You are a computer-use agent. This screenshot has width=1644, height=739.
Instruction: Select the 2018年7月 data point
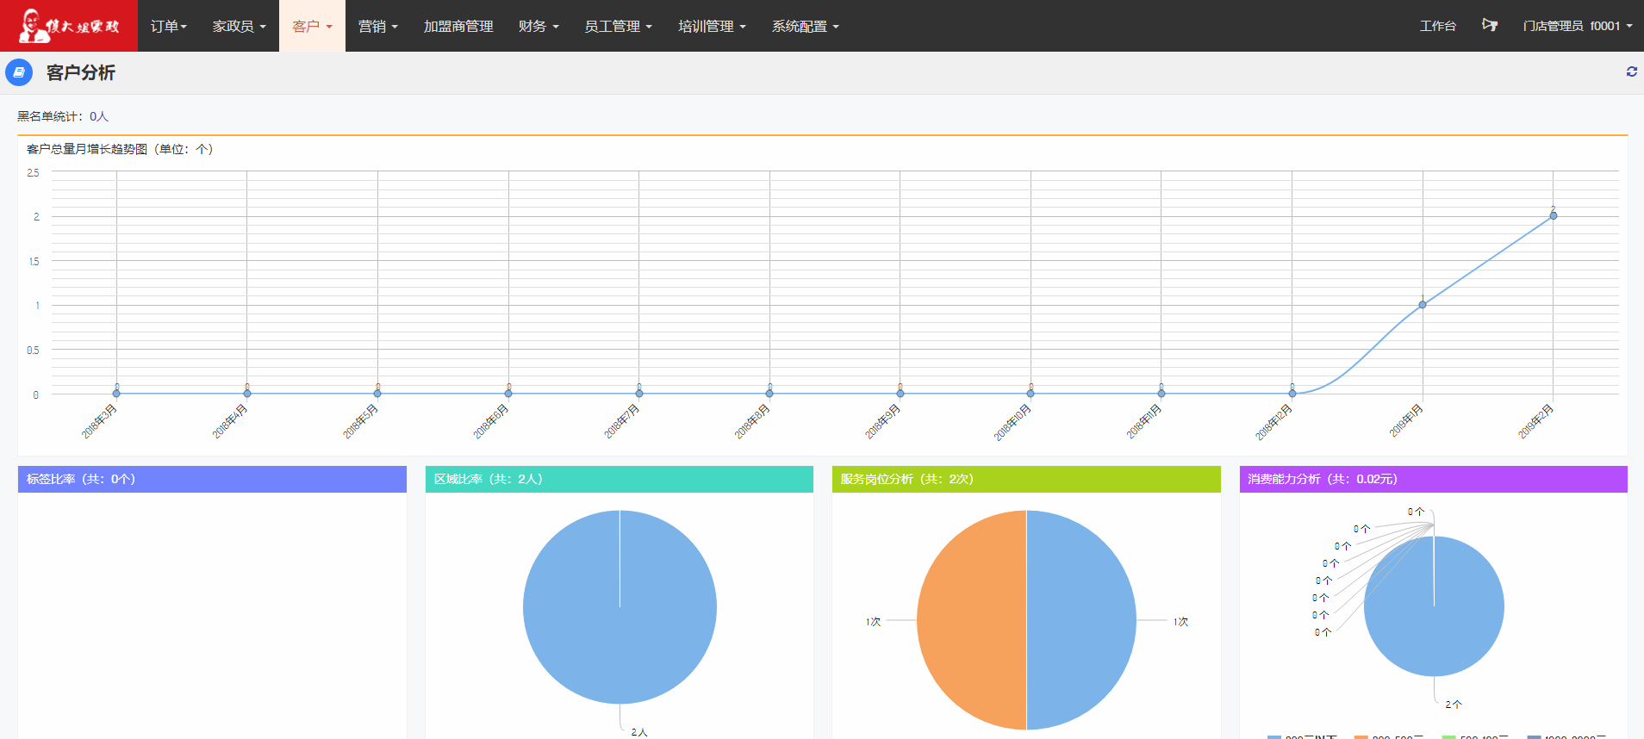[639, 394]
